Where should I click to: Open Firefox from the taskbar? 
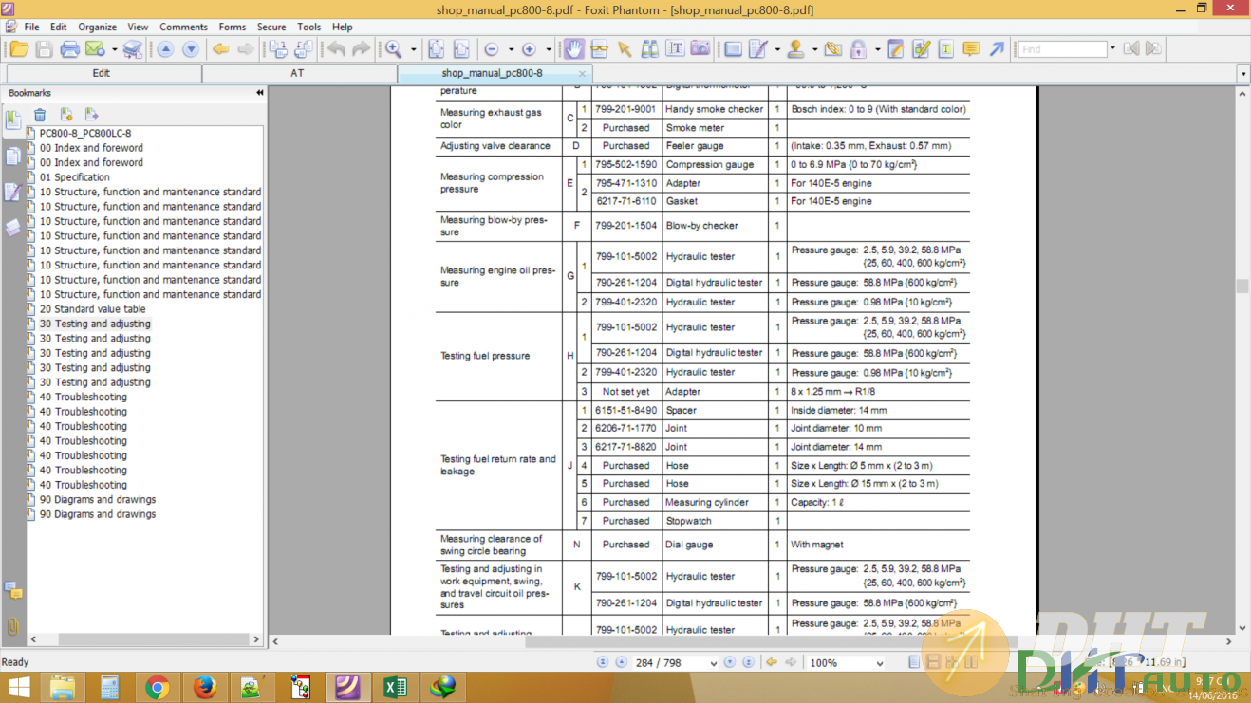(x=204, y=687)
